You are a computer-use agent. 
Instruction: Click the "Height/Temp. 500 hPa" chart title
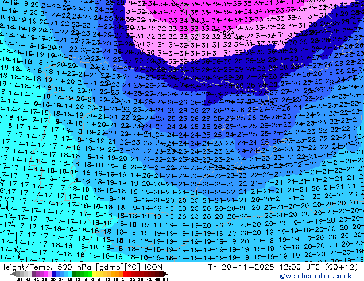point(45,267)
